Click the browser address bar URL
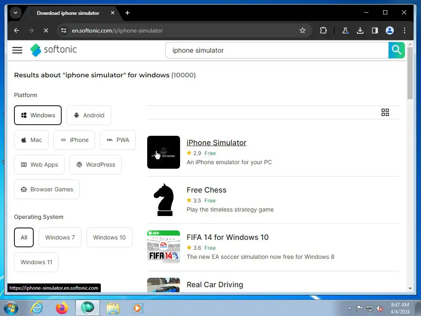The height and width of the screenshot is (316, 421). [x=117, y=30]
